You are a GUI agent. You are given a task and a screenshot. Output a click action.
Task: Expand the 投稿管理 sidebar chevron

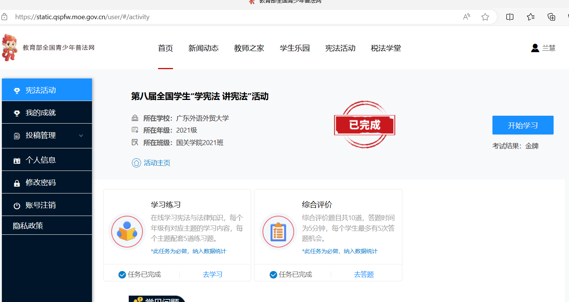click(81, 136)
